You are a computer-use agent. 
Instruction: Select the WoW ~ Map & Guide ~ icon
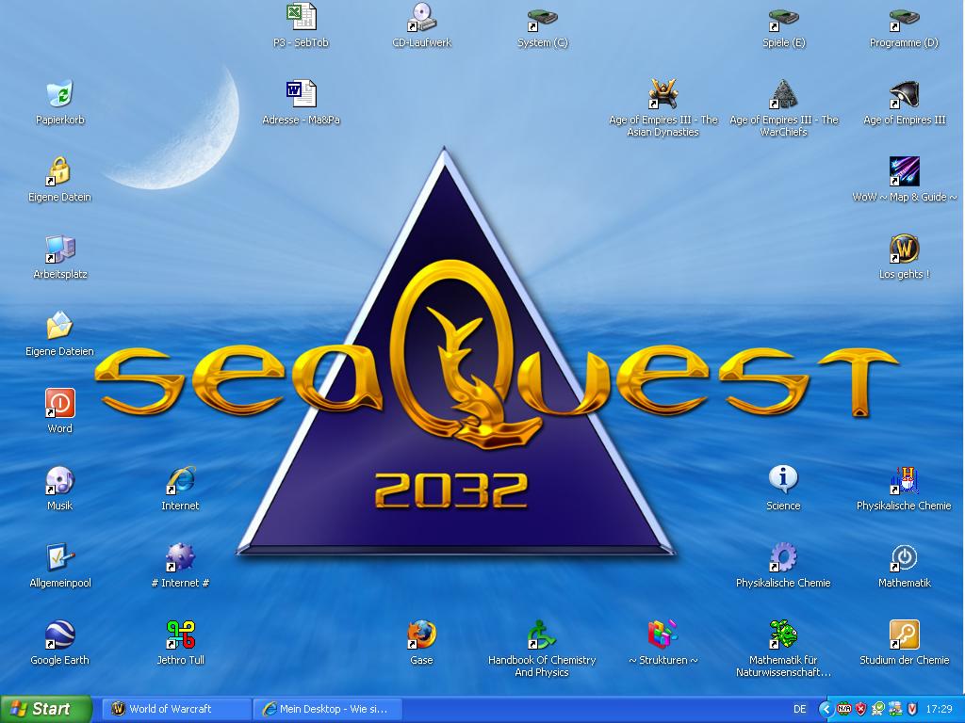904,172
